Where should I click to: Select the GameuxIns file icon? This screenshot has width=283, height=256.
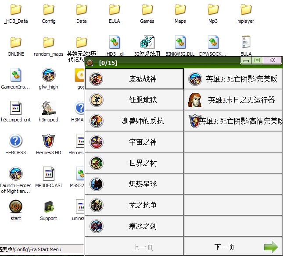(x=16, y=75)
